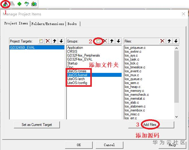Screen dimensions: 189x150
Task: Click the Files list scroll up arrow
Action: (176, 48)
